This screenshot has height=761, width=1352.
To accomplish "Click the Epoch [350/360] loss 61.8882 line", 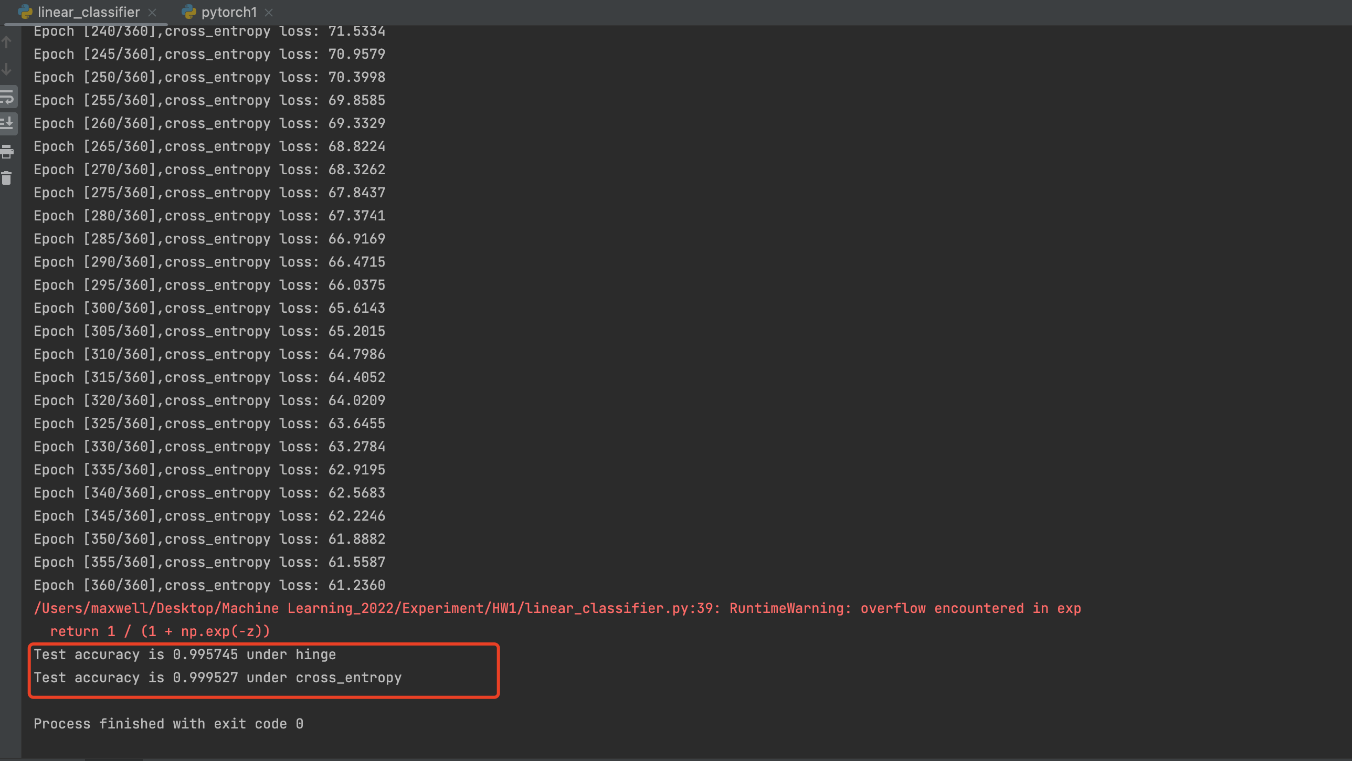I will (209, 539).
